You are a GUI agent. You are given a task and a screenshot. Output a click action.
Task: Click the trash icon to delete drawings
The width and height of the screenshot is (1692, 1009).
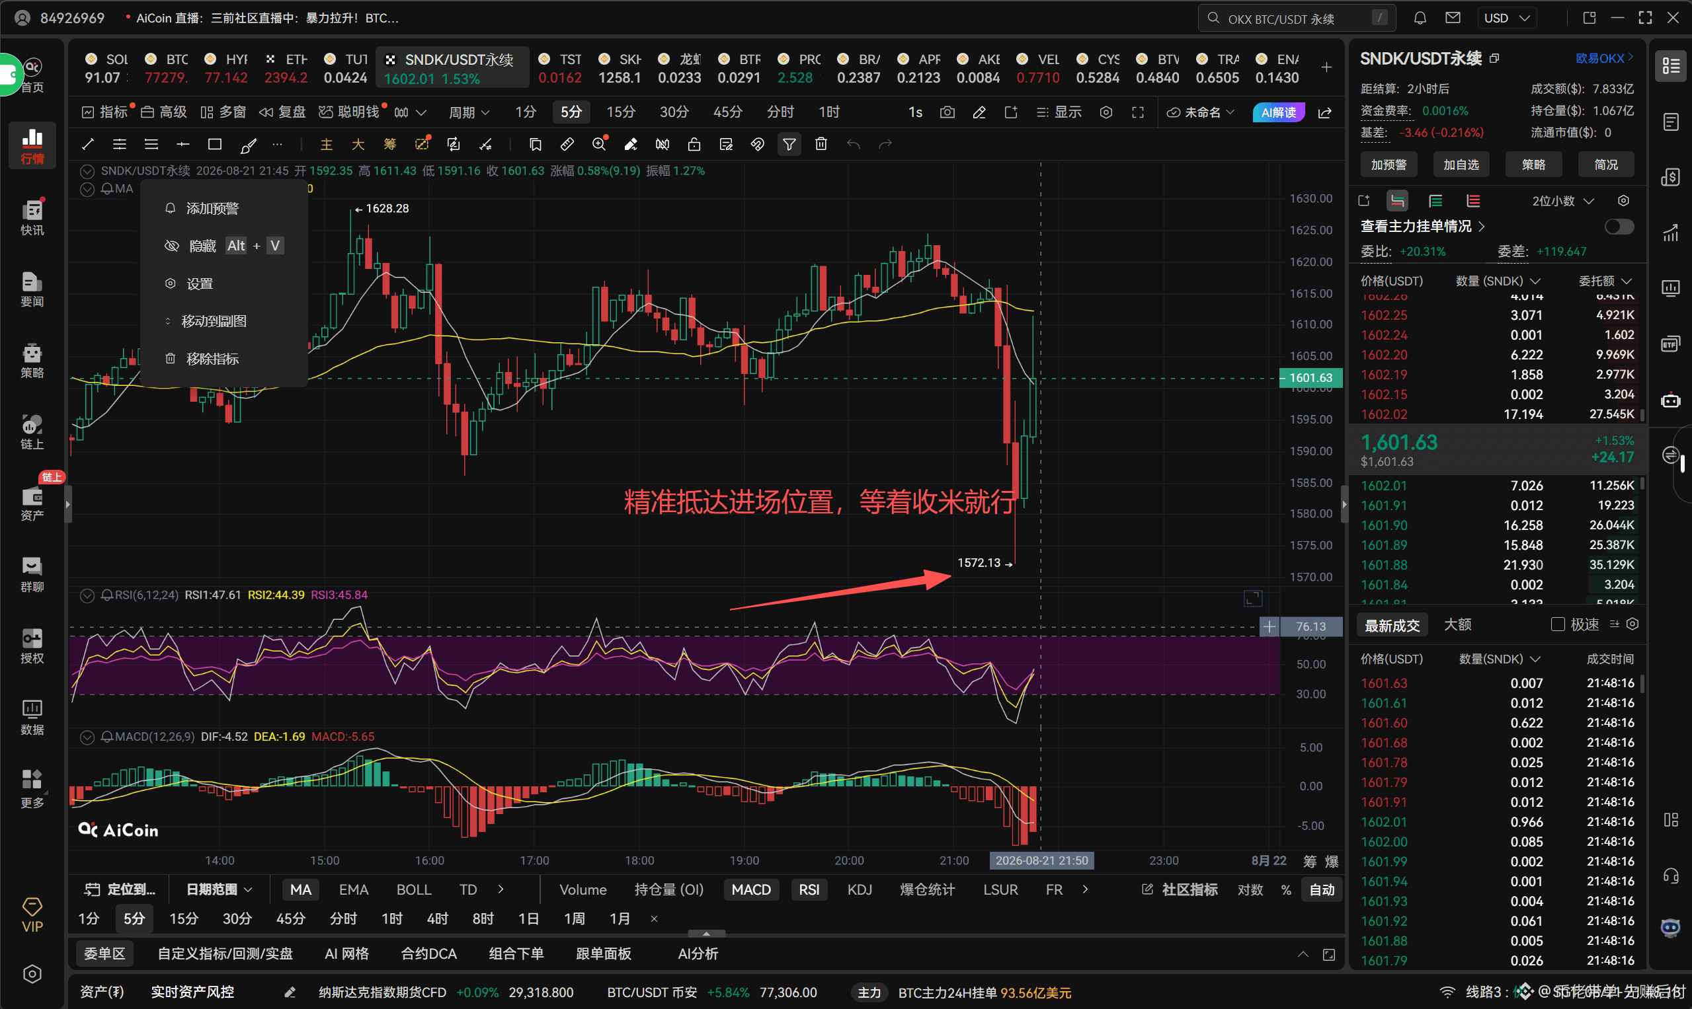tap(821, 144)
